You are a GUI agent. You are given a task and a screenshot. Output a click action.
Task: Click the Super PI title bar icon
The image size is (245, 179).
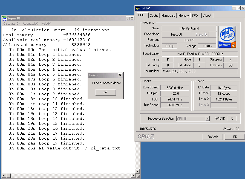(4, 18)
